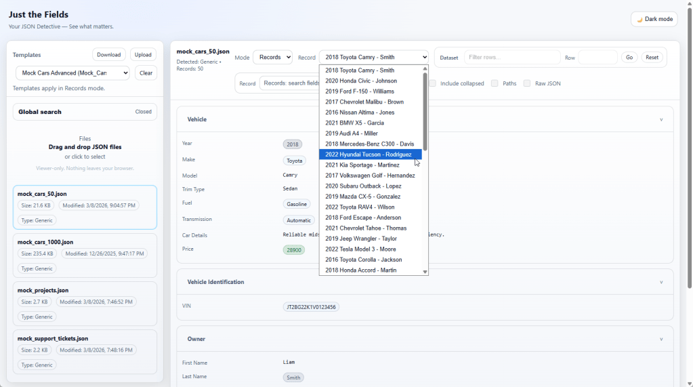
Task: Collapse the Owner section chevron
Action: 661,339
